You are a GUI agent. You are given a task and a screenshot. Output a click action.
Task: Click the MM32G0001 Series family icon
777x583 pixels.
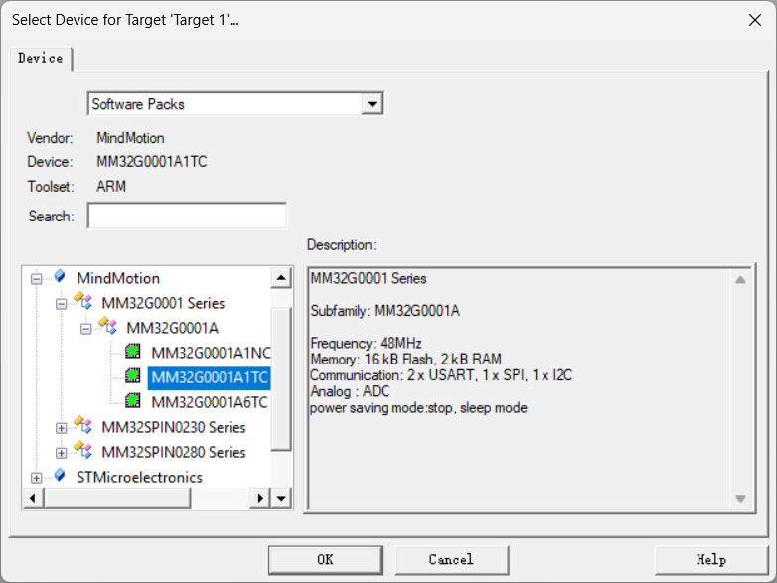tap(83, 303)
